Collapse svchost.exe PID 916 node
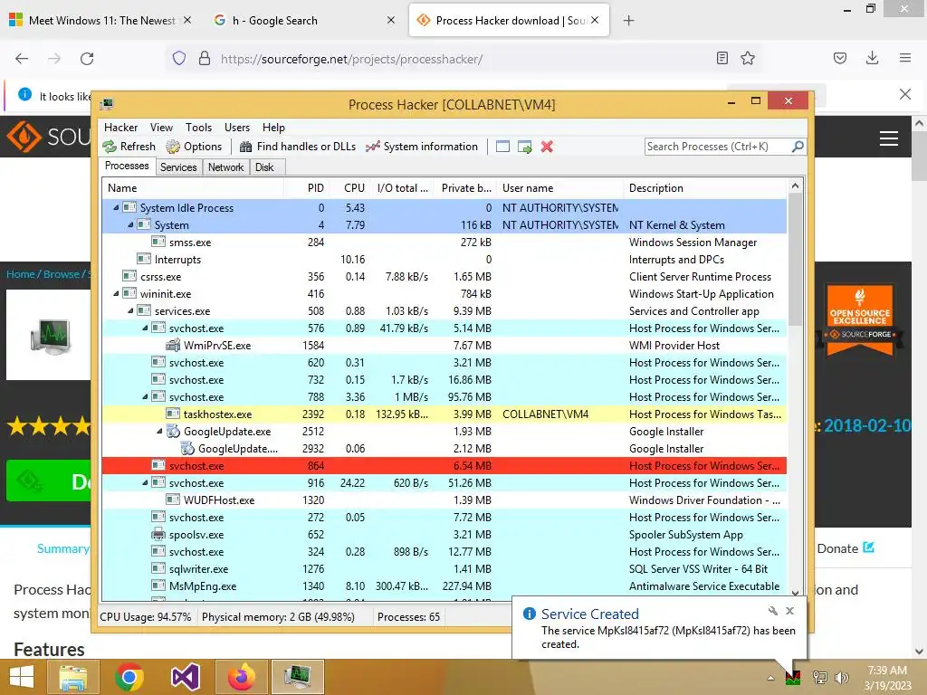927x695 pixels. [146, 483]
